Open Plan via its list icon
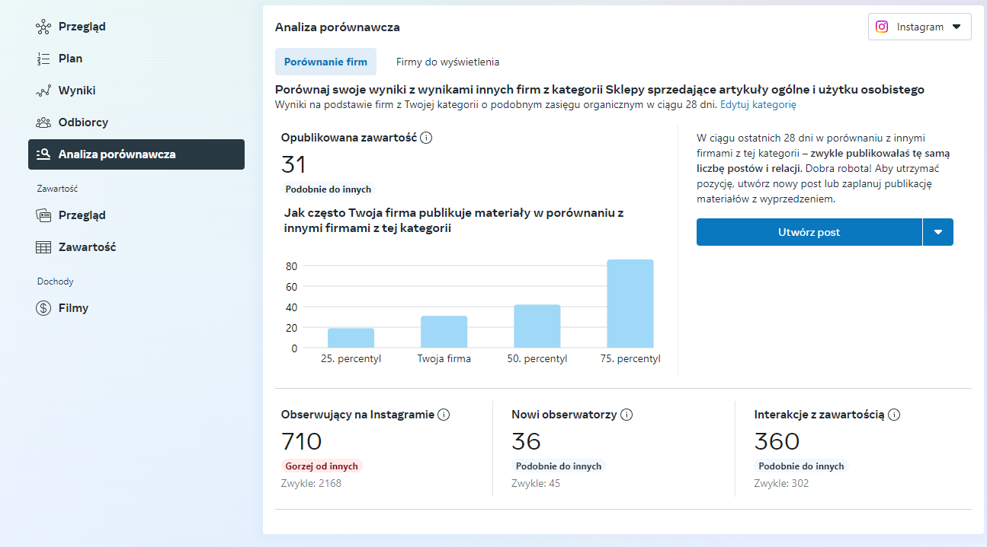This screenshot has height=547, width=987. 43,59
